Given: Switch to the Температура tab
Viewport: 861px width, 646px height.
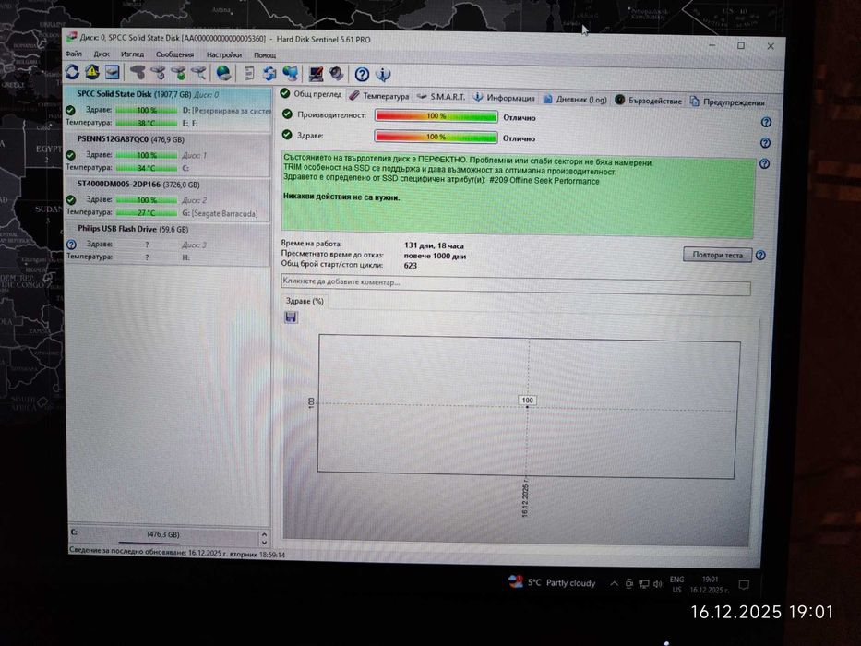Looking at the screenshot, I should coord(379,96).
